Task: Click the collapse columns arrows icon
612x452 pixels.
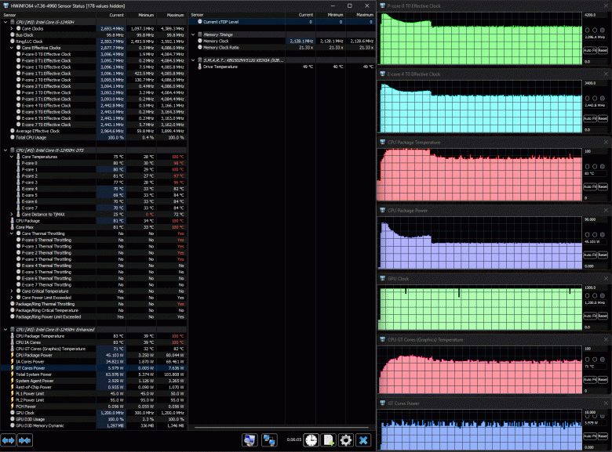Action: [x=24, y=440]
